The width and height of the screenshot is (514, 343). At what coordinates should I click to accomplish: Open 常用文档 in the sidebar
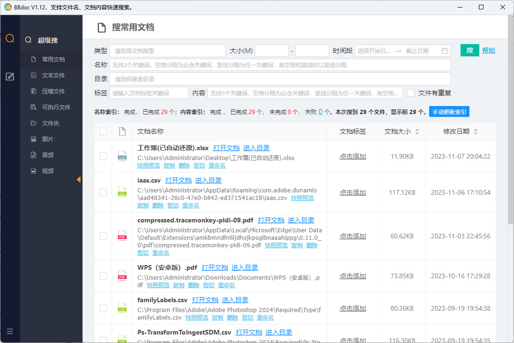click(51, 59)
